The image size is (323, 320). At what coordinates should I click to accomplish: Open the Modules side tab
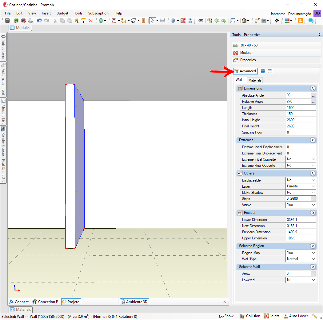(x=20, y=28)
